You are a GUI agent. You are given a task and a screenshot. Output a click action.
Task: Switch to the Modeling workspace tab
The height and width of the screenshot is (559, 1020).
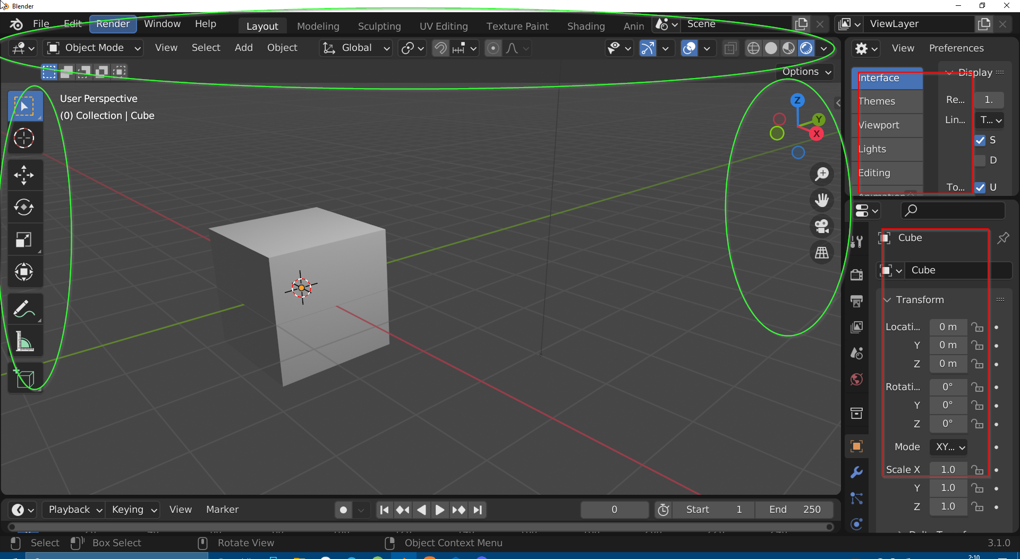coord(318,26)
